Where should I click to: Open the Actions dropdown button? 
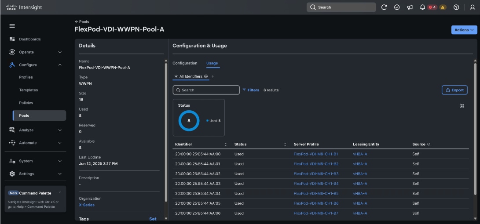[x=464, y=30]
